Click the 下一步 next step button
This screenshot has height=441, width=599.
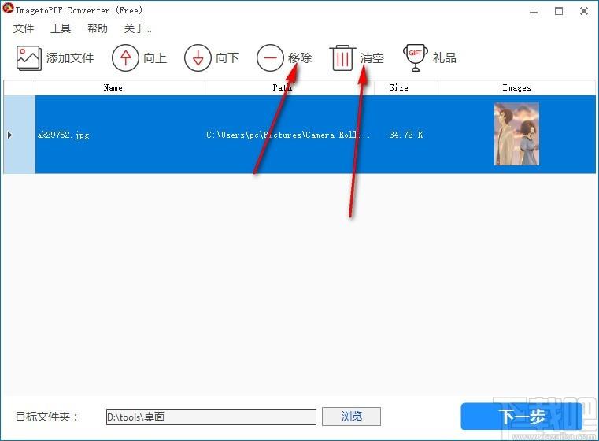522,416
